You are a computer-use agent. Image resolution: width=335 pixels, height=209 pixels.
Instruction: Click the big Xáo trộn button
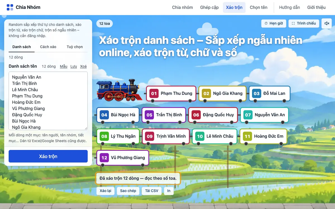tap(48, 156)
